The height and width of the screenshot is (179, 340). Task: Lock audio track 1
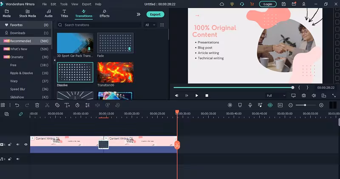tap(10, 159)
